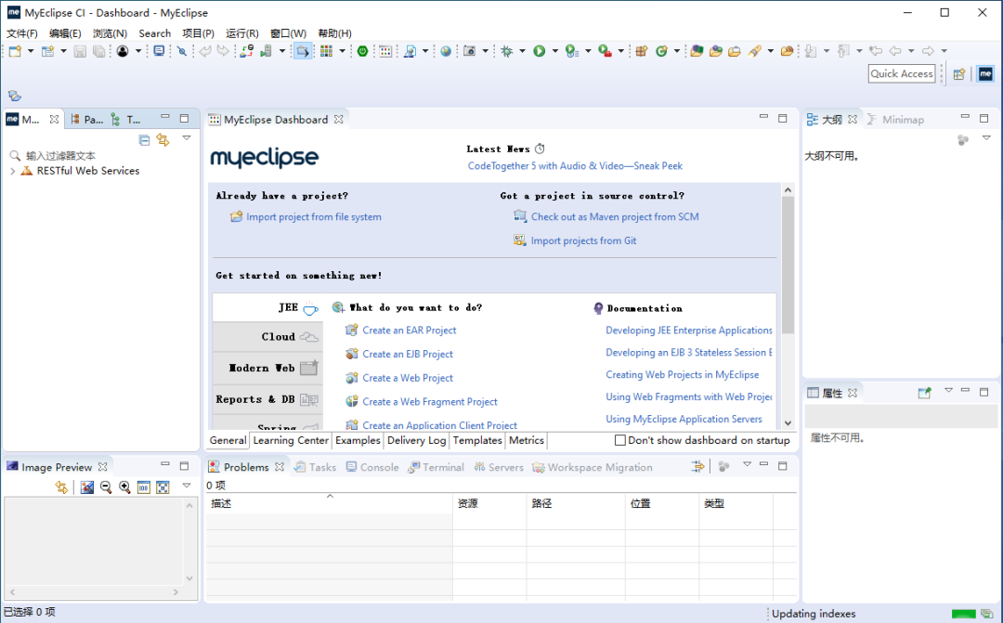This screenshot has width=1003, height=623.
Task: Open the Search menu in the menu bar
Action: point(155,33)
